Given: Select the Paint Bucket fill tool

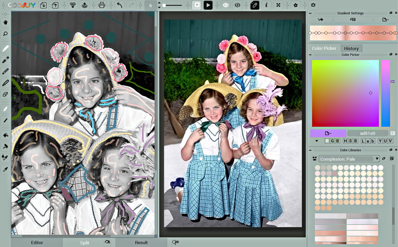Looking at the screenshot, I should (5, 135).
